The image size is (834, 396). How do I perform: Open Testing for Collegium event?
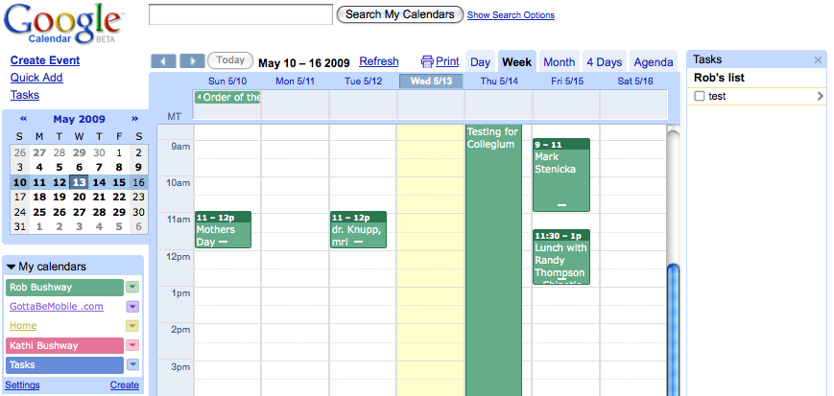(x=493, y=261)
